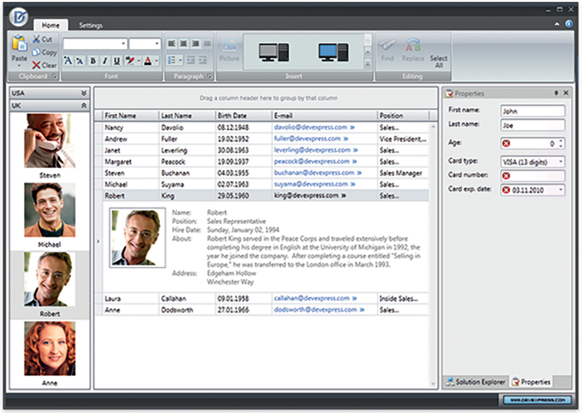Screen dimensions: 582x414
Task: Open the Card type dropdown
Action: click(560, 161)
